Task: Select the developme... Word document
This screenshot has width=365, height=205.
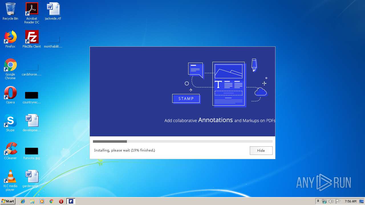Action: 32,123
